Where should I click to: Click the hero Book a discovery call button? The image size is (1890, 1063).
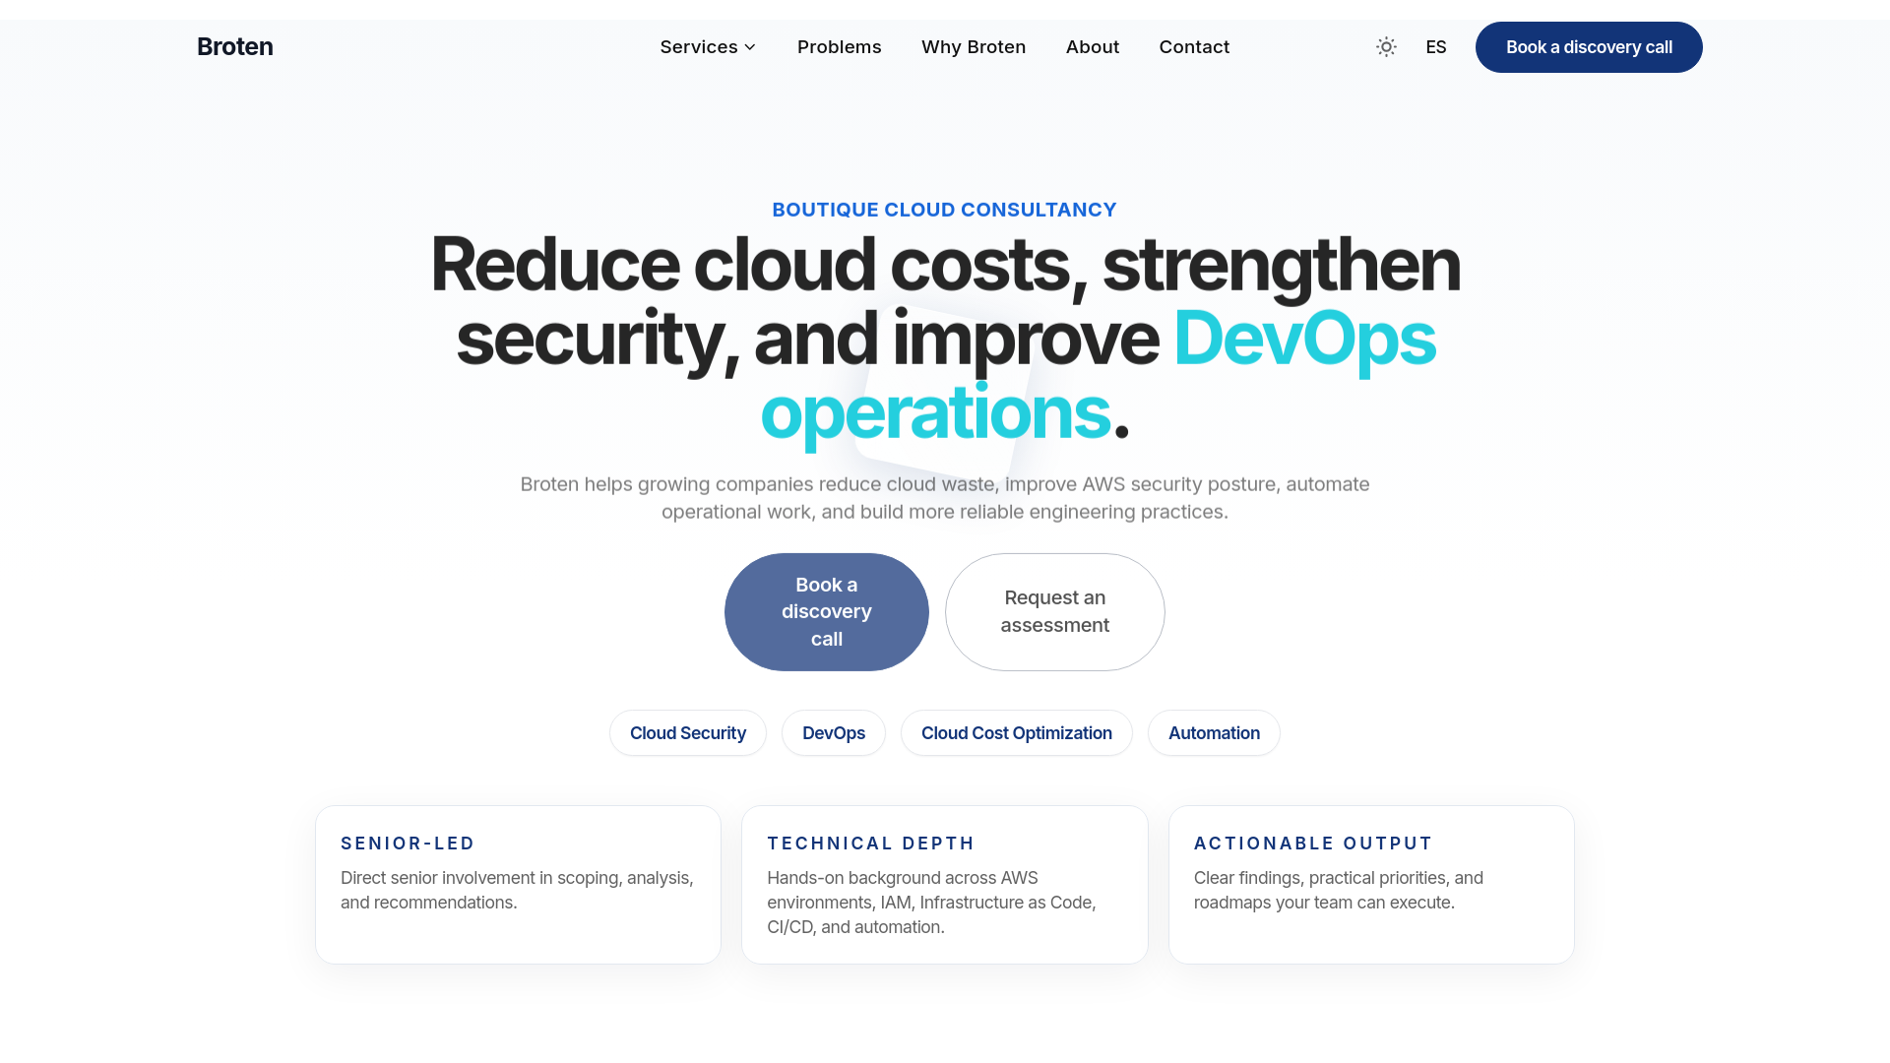pos(827,612)
